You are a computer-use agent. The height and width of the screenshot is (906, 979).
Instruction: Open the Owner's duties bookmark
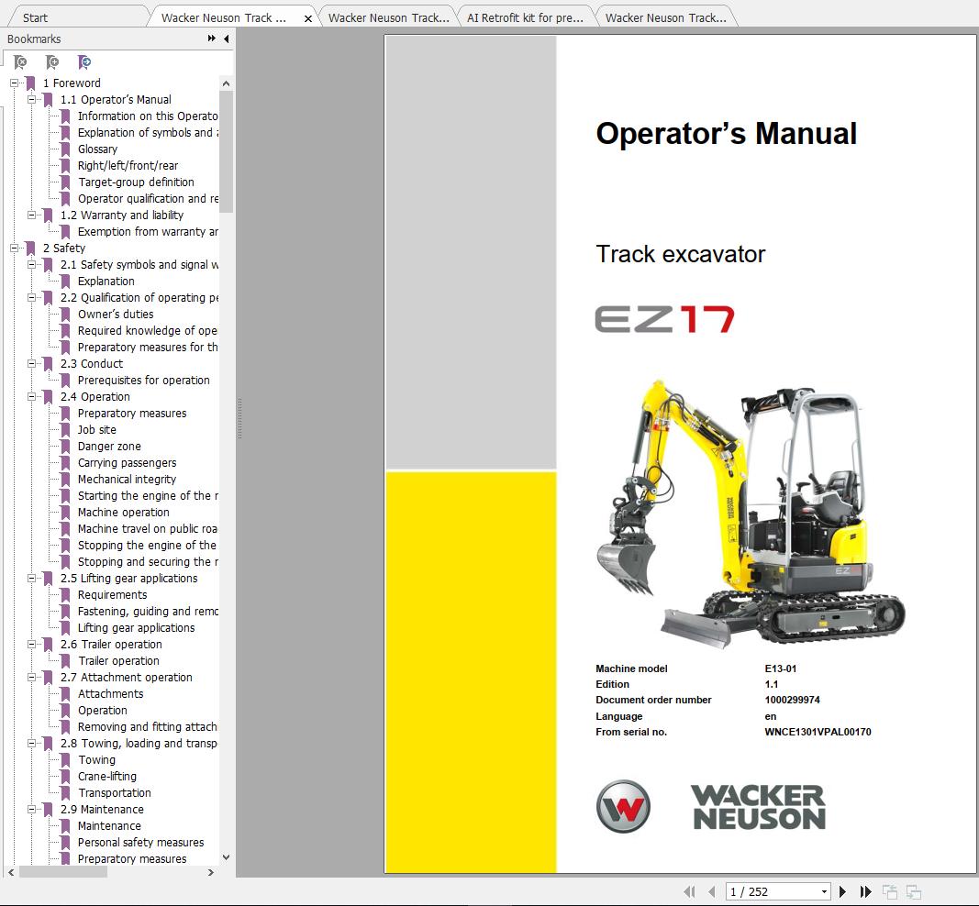coord(116,314)
